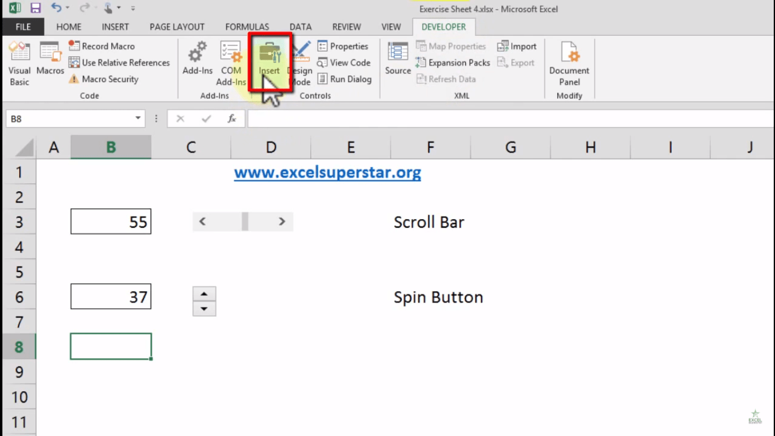
Task: Select column F header
Action: pos(431,147)
